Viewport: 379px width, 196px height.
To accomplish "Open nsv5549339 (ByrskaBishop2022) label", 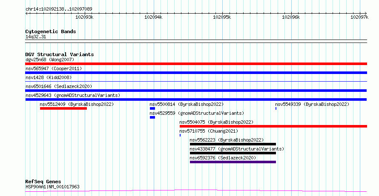I will pos(312,104).
